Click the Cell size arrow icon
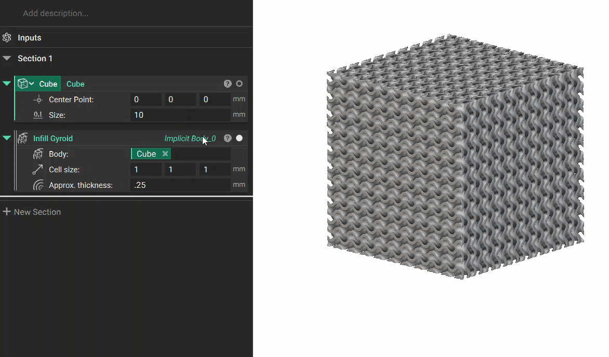The height and width of the screenshot is (357, 609). tap(38, 170)
